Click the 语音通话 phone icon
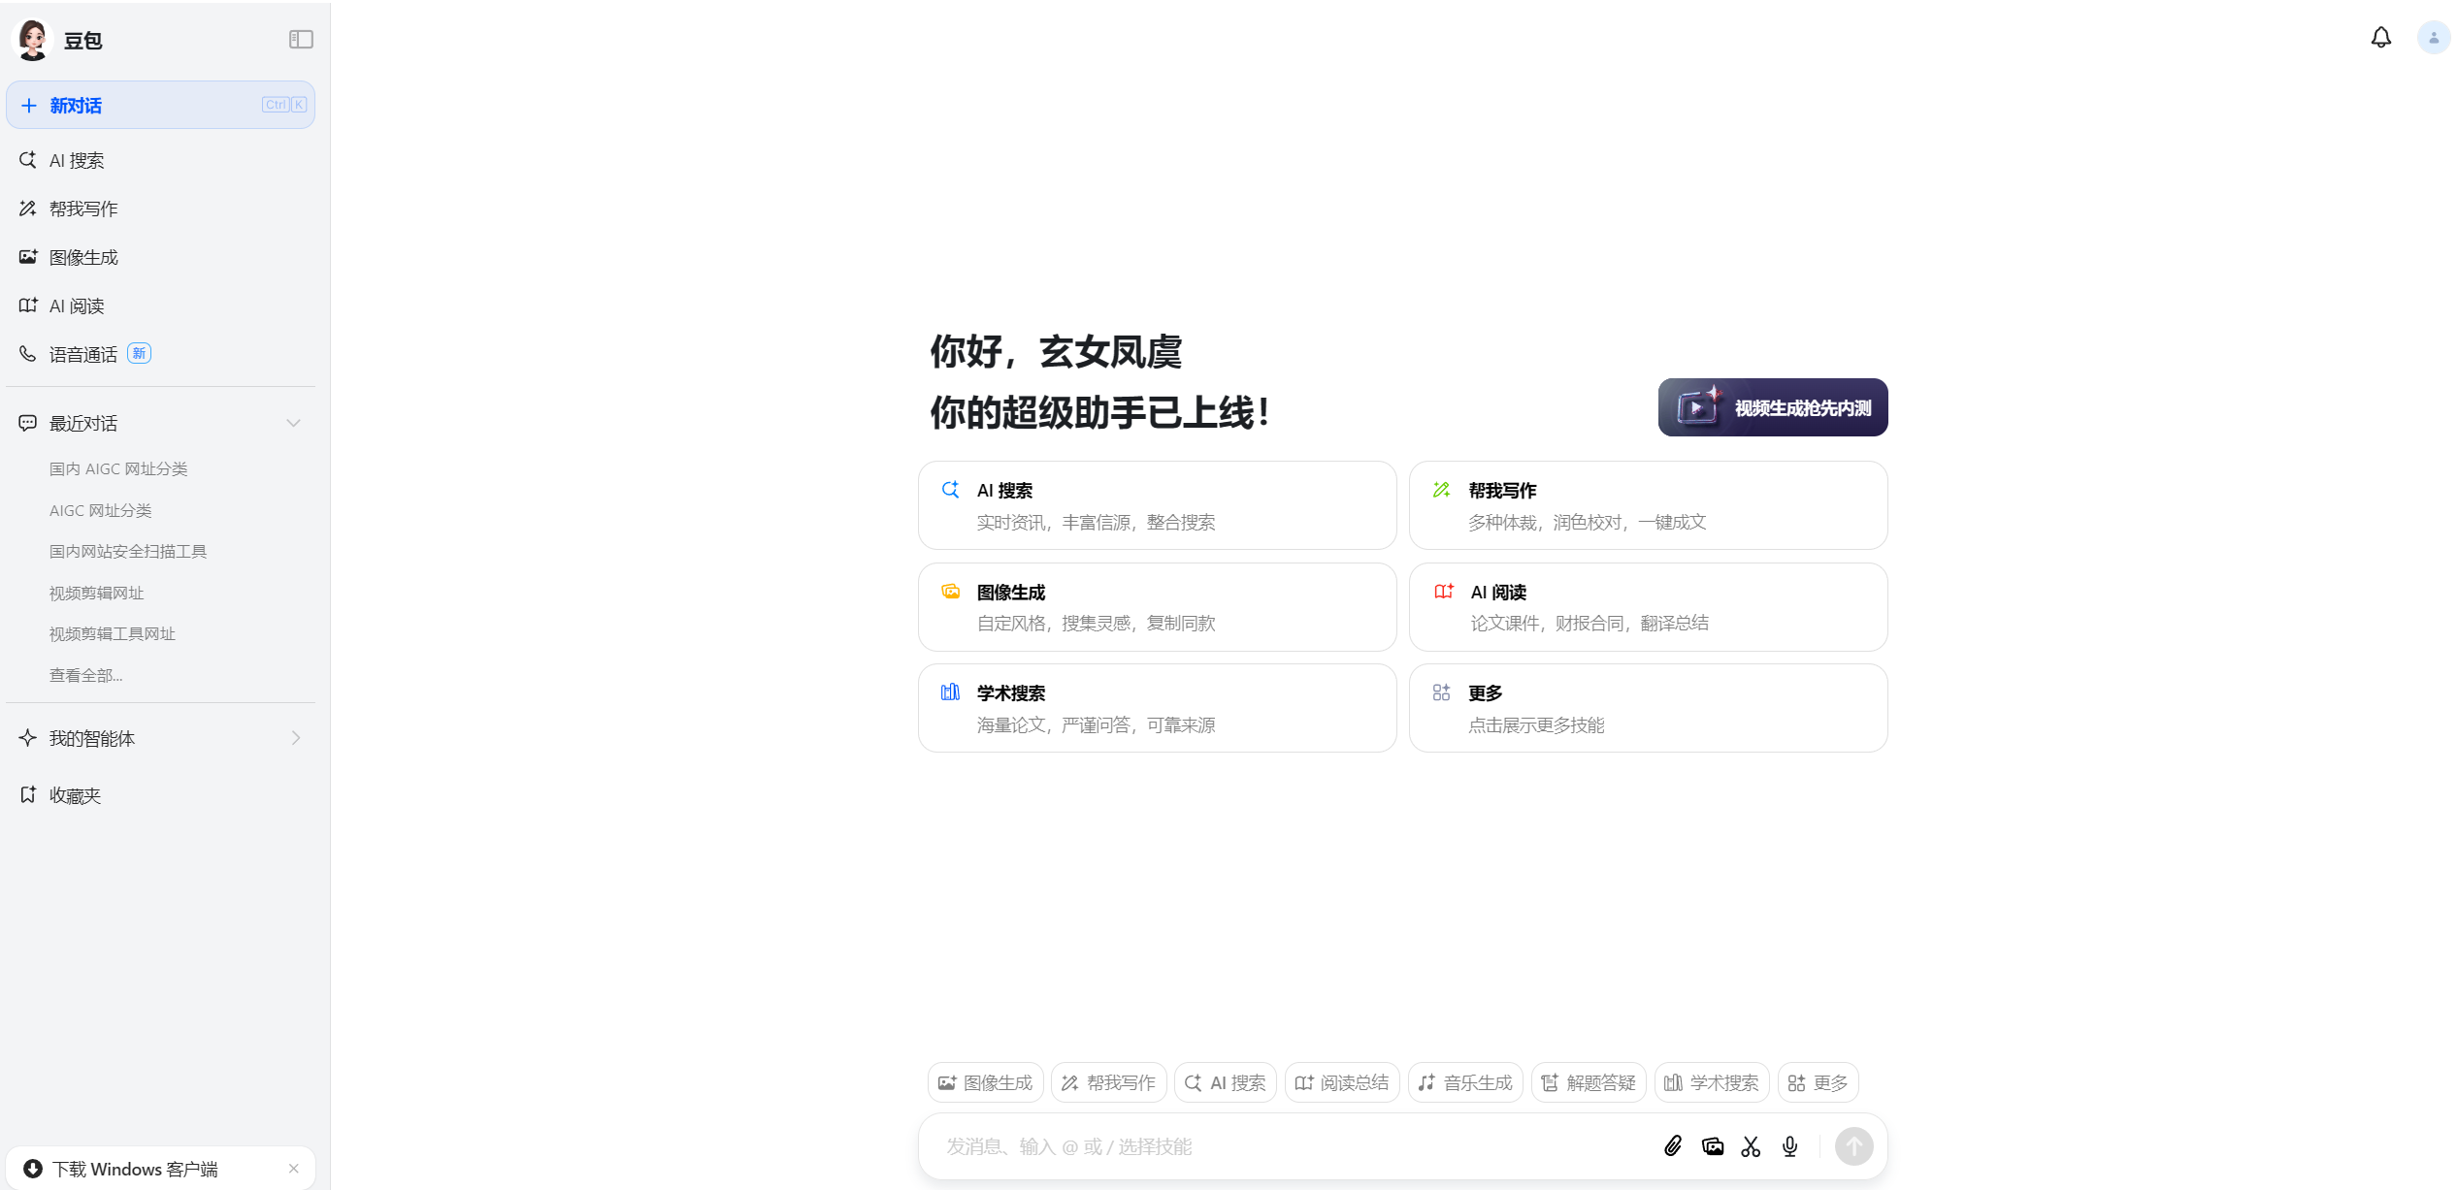The image size is (2458, 1190). [28, 353]
